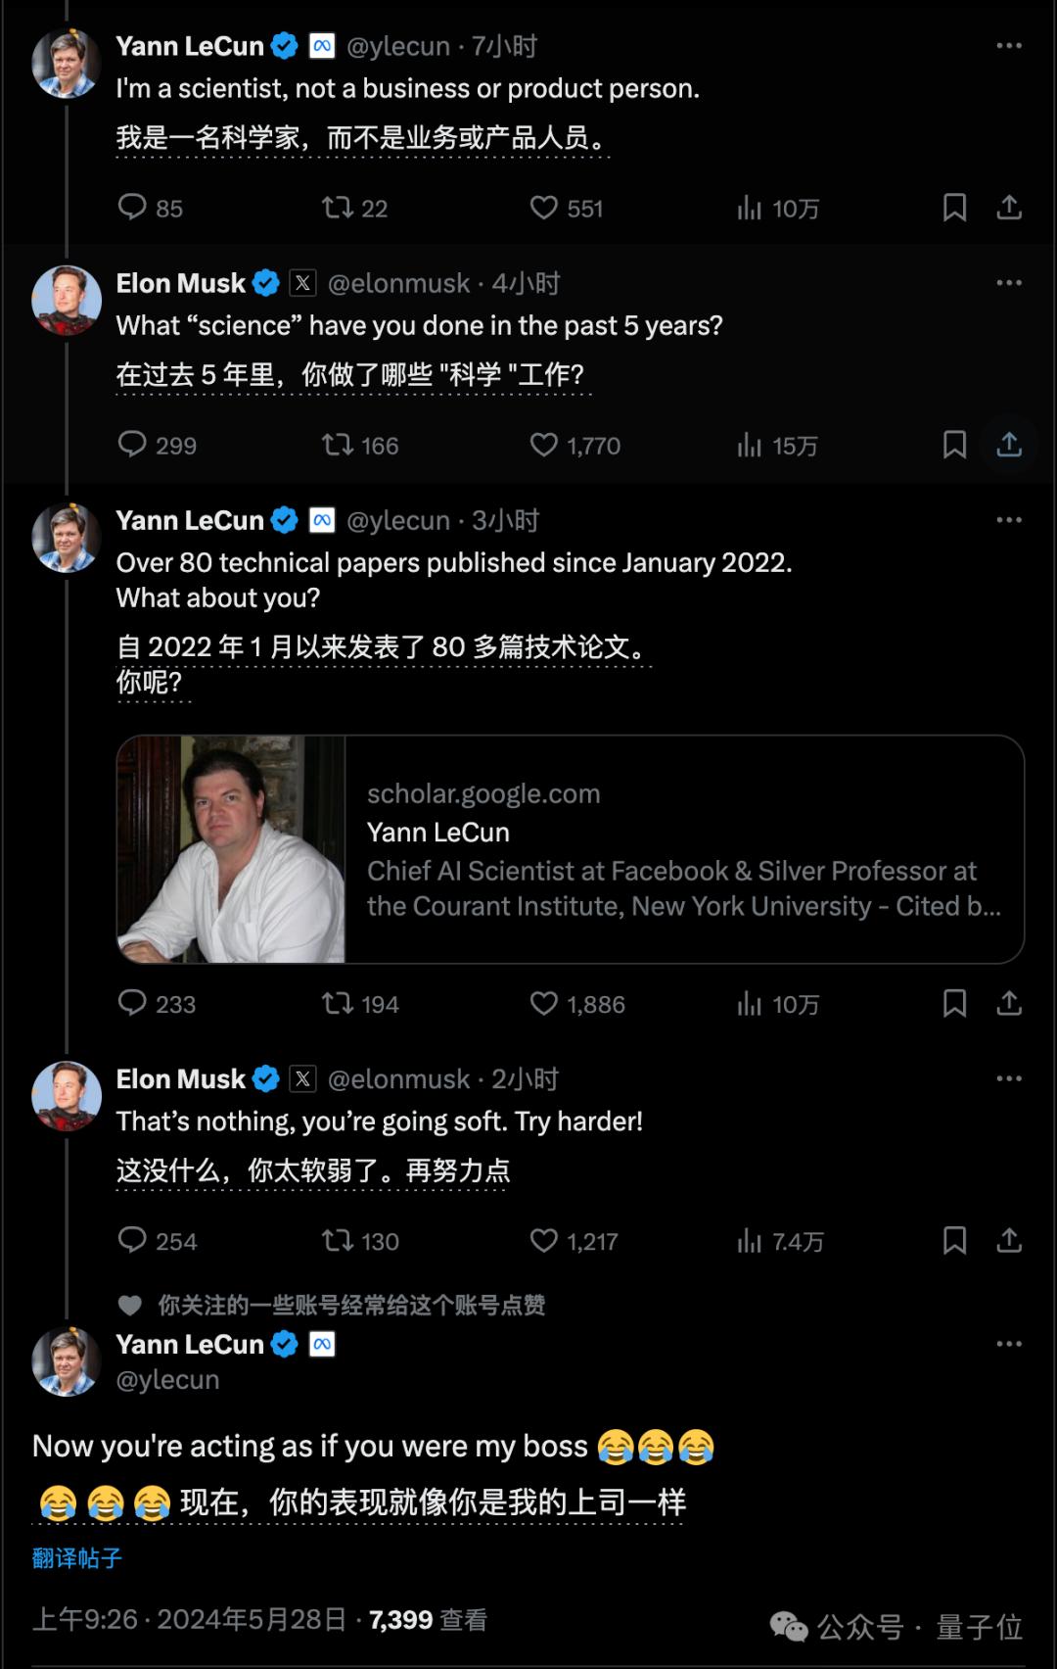Like Elon Musk's "What science" reply
Screen dimensions: 1057x1669
coord(544,446)
